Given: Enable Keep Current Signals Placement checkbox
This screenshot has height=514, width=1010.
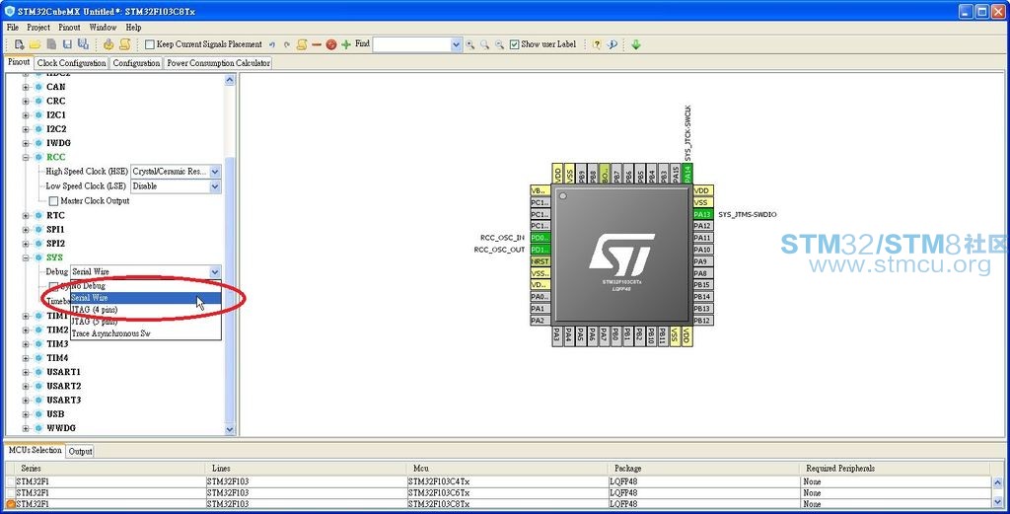Looking at the screenshot, I should click(150, 44).
